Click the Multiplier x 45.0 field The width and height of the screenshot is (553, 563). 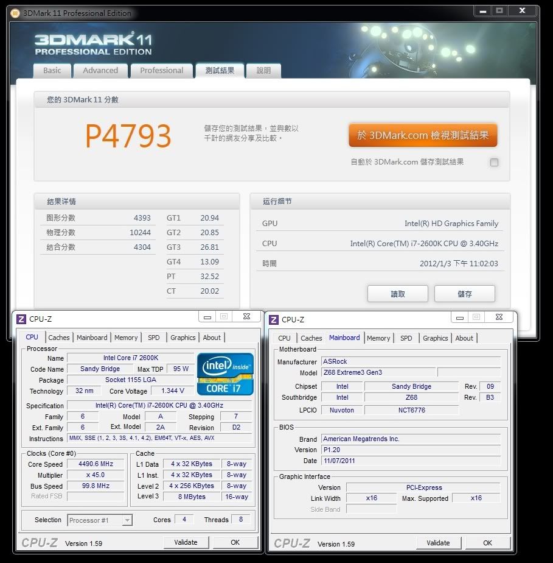pos(96,475)
